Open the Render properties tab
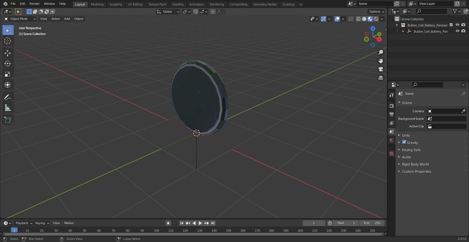This screenshot has height=242, width=469. (x=391, y=106)
